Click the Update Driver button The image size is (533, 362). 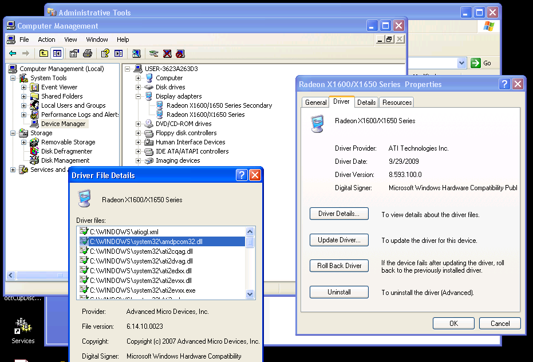[339, 240]
